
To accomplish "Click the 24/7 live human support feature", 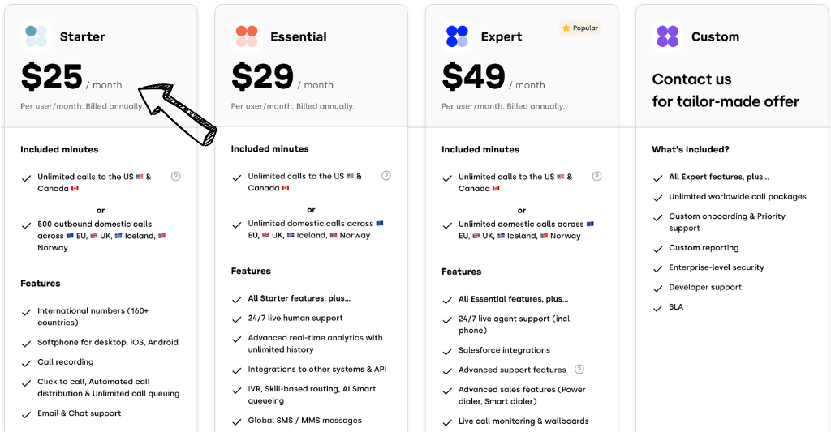I will tap(295, 318).
